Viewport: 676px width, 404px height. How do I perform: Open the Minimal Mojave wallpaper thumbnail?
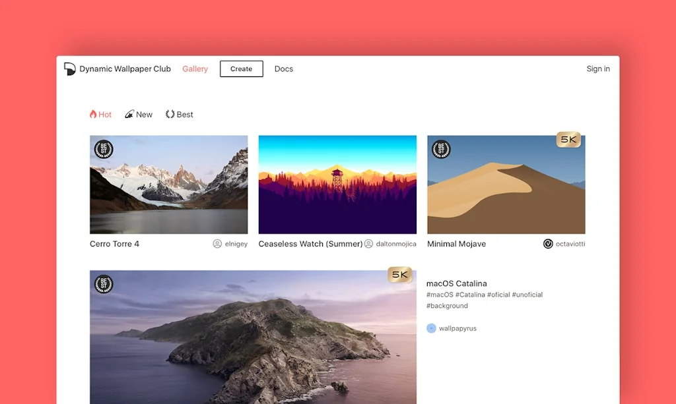tap(506, 185)
